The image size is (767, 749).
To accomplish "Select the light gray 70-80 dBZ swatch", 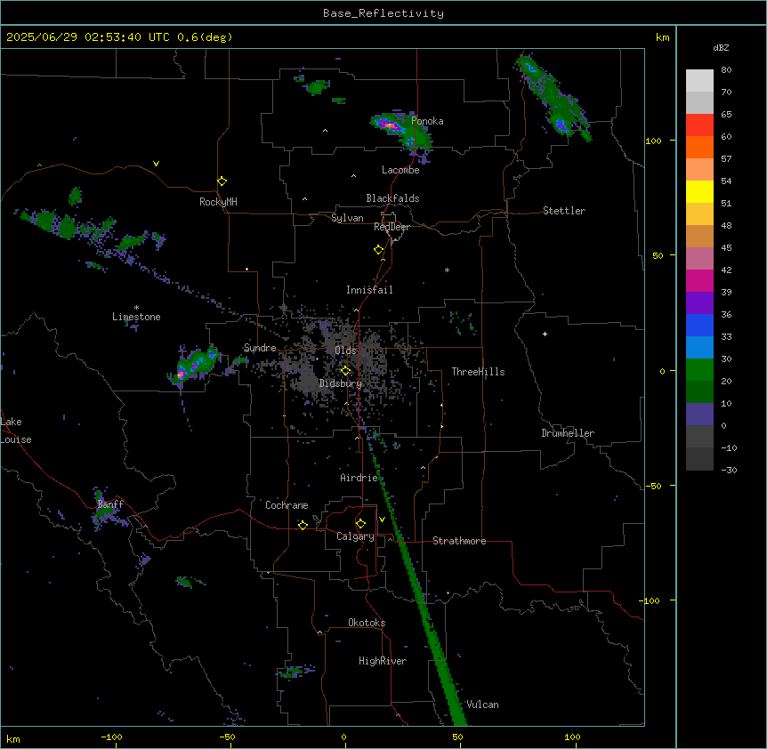I will point(699,81).
